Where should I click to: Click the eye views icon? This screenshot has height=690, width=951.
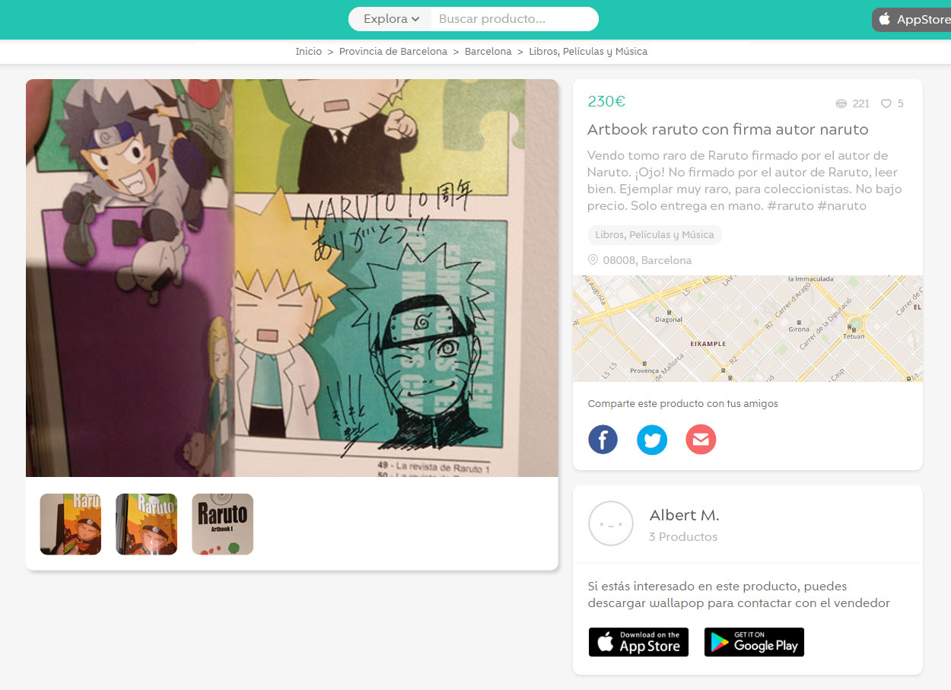click(x=841, y=103)
